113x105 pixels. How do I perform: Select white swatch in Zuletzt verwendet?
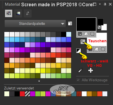[x=84, y=94]
